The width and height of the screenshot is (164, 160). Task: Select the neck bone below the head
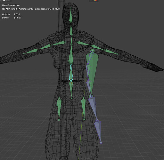click(71, 29)
